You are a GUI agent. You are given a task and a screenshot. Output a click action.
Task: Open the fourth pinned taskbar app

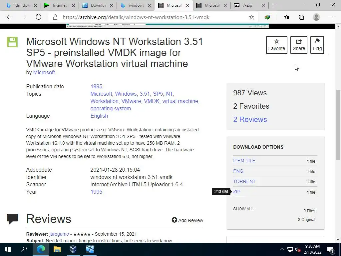point(90,249)
